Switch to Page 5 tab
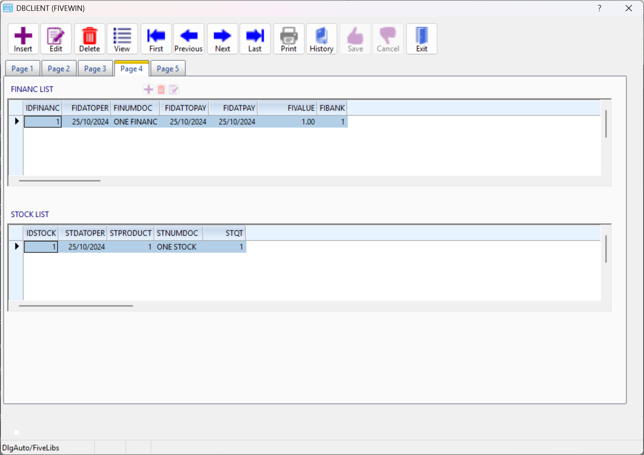The image size is (644, 455). click(x=167, y=69)
